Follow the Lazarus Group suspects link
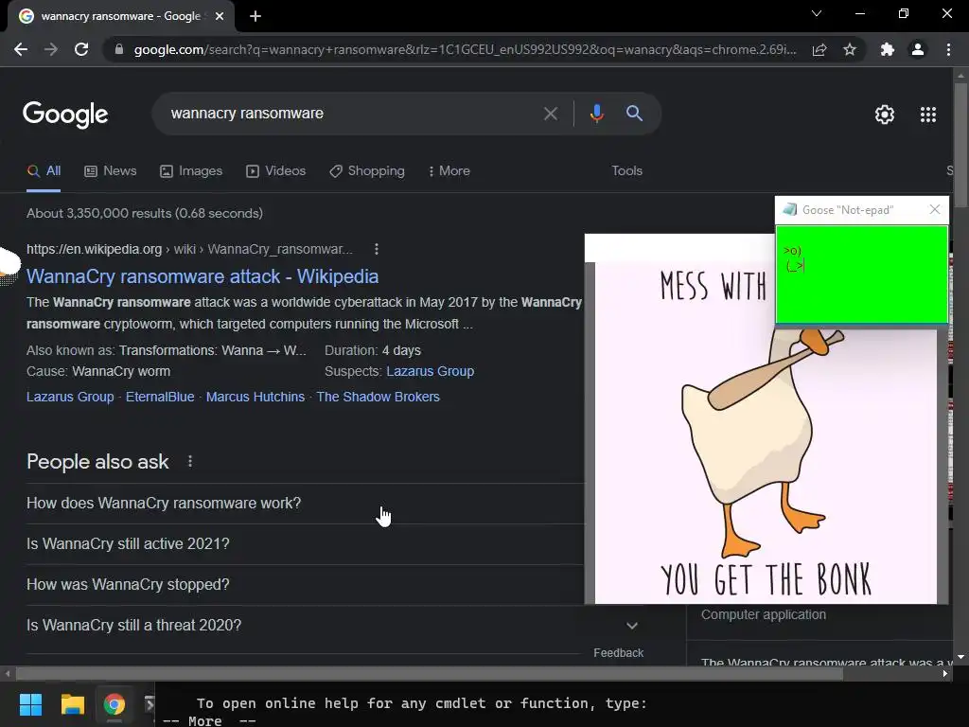The height and width of the screenshot is (727, 969). pos(431,371)
